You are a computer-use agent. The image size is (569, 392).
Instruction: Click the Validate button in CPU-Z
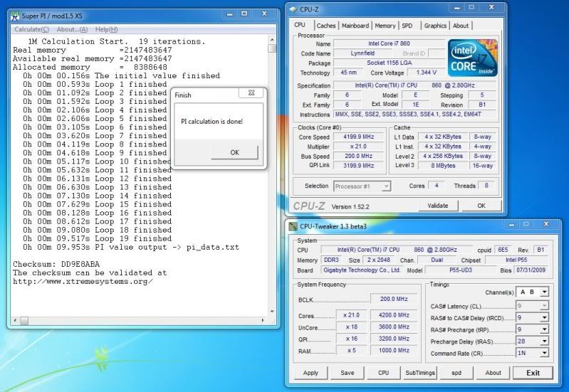pyautogui.click(x=438, y=206)
